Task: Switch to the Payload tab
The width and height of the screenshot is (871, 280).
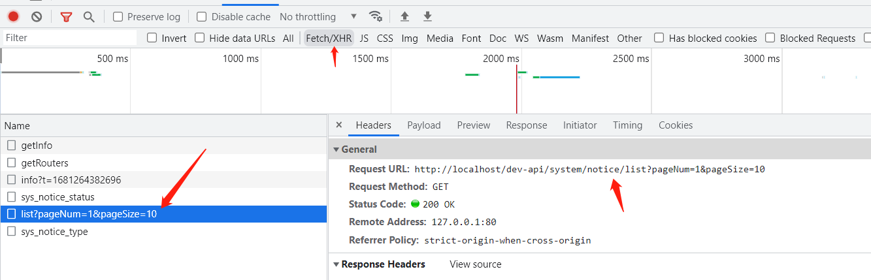Action: 423,125
